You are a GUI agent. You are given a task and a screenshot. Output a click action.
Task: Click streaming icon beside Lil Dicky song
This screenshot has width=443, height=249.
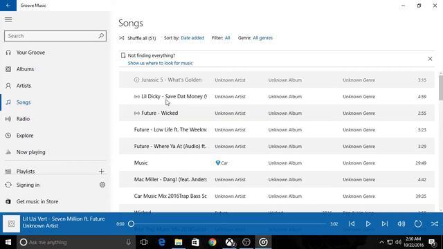pos(137,97)
